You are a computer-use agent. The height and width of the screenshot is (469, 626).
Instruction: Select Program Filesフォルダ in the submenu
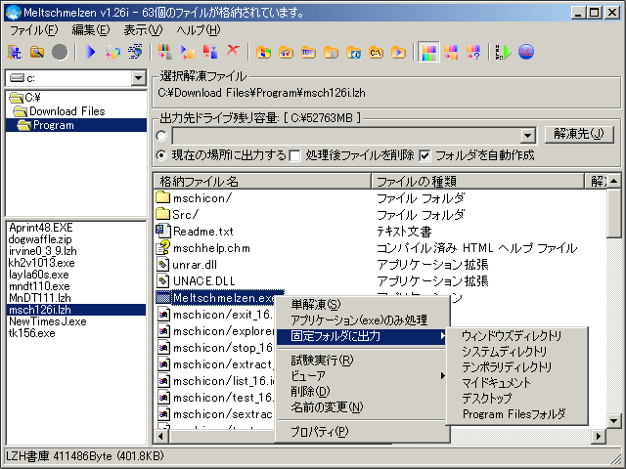[x=516, y=414]
